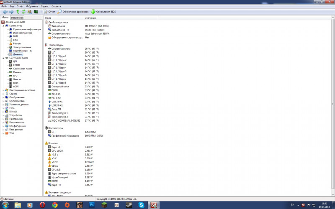Expand the Хранение данных node
This screenshot has width=335, height=209.
3,105
